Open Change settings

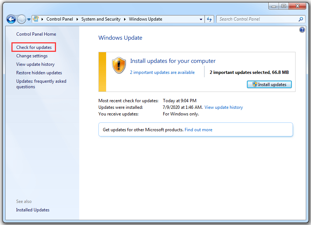click(x=32, y=56)
